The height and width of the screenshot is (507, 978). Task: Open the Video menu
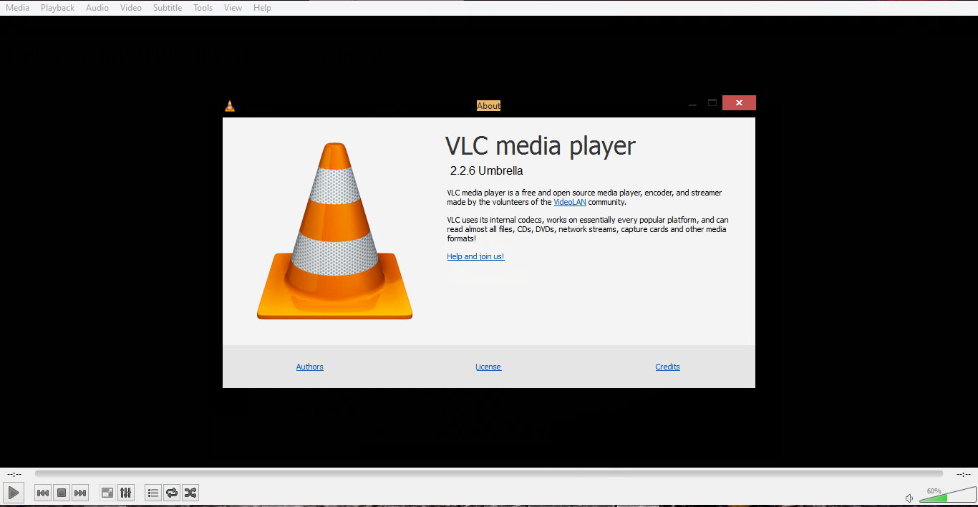[131, 8]
